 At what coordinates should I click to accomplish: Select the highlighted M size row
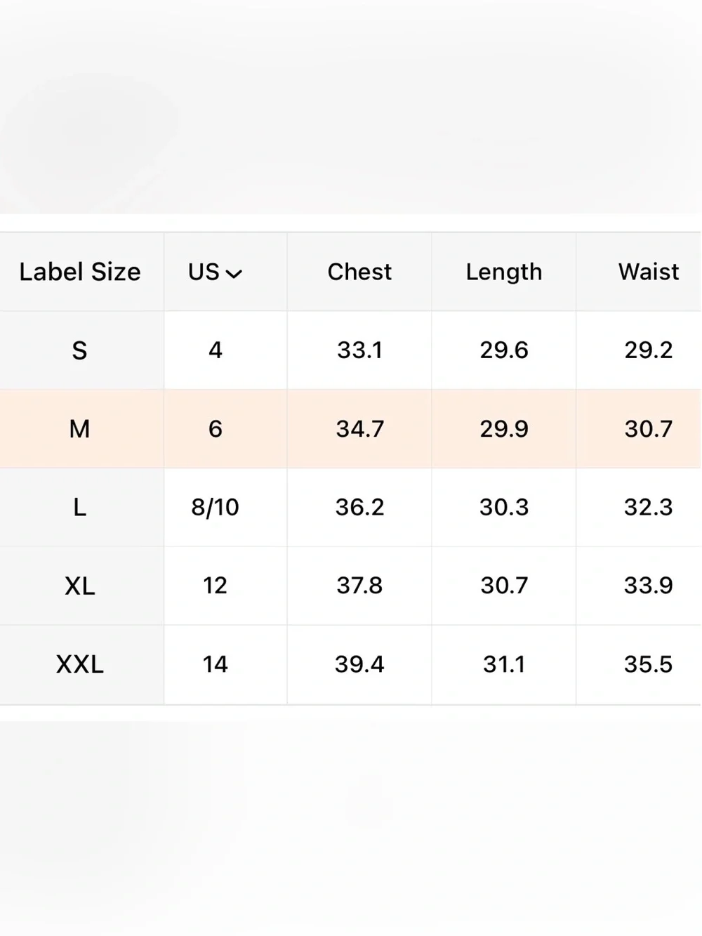(350, 429)
